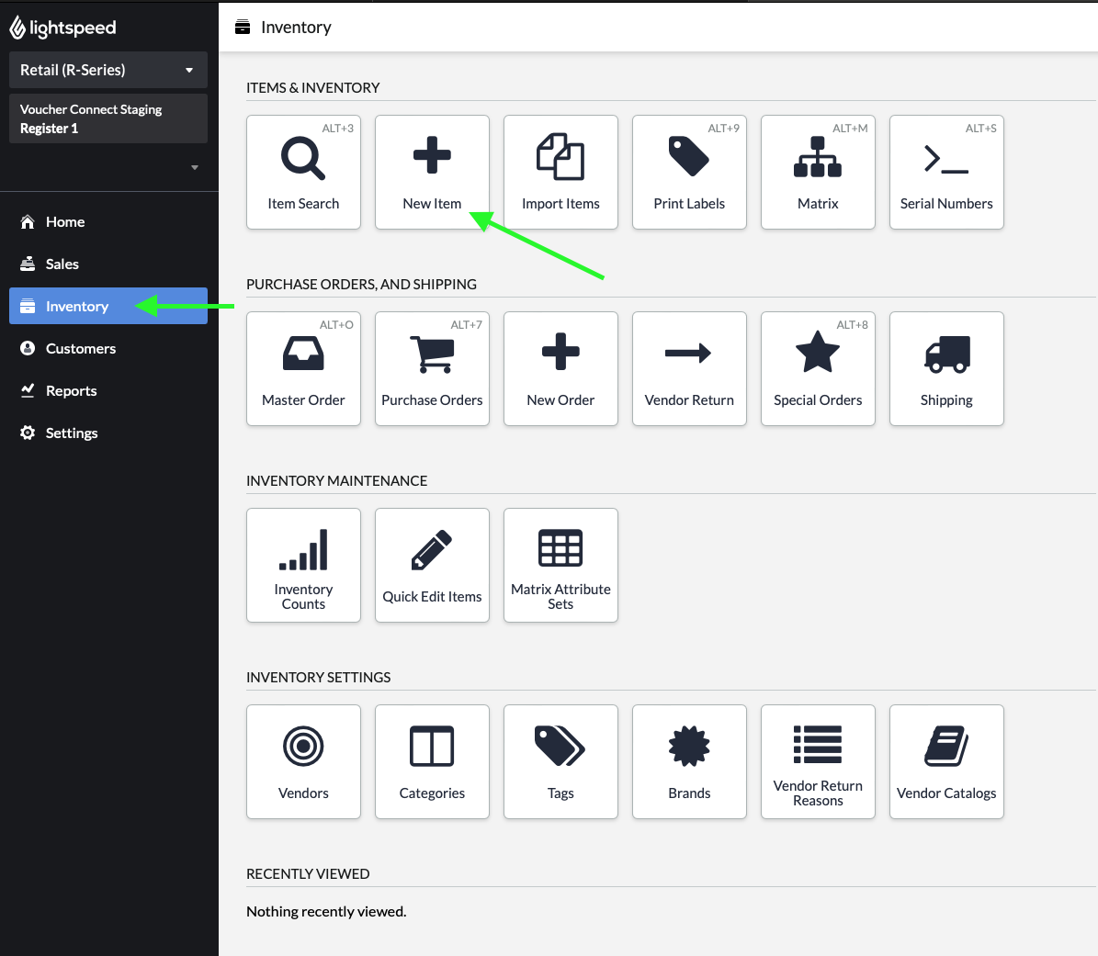Open the Tags tile
Screen dimensions: 1098x956
560,761
